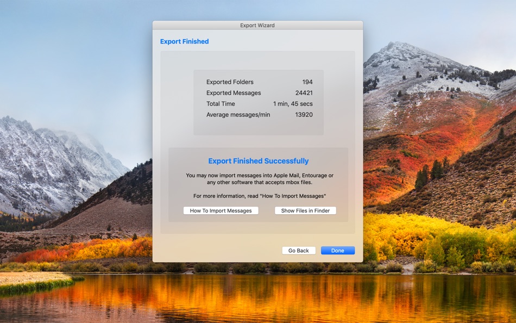Click the exported messages value 24421
The height and width of the screenshot is (323, 516).
point(304,93)
